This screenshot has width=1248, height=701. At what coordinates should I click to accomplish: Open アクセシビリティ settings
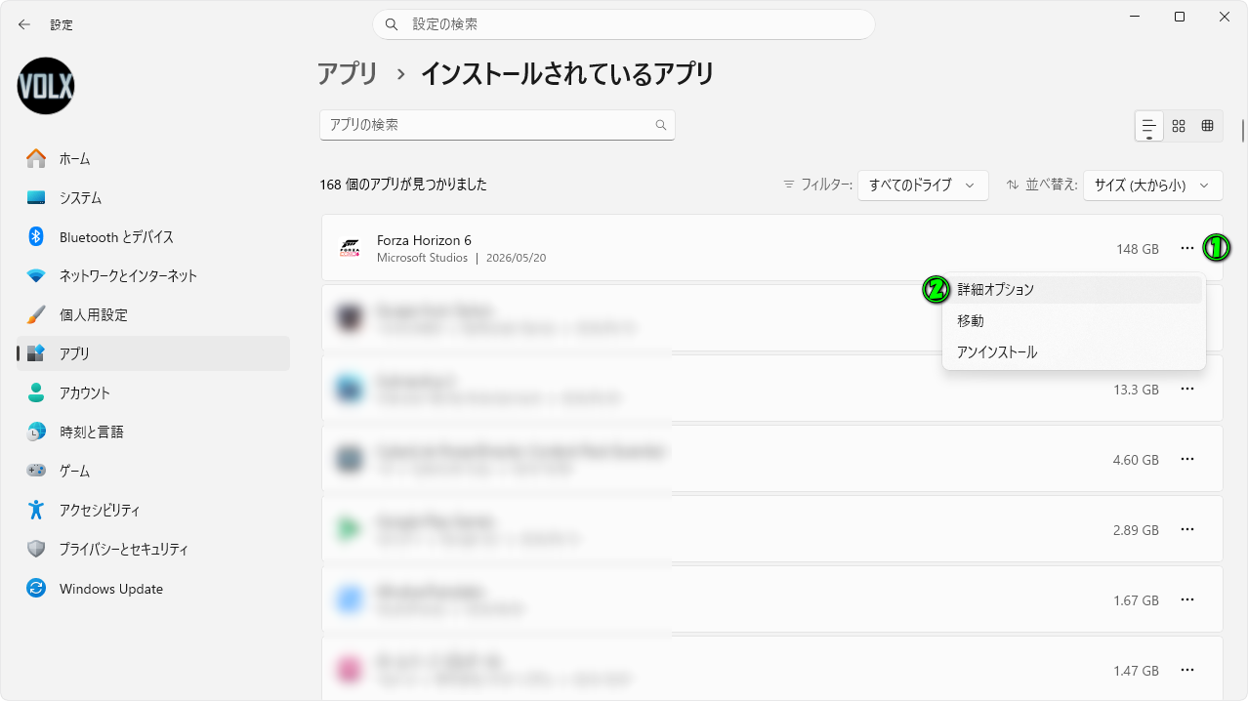tap(153, 510)
